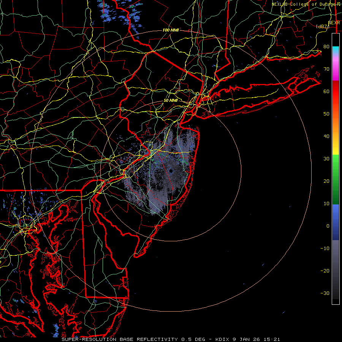Click the 30 value on the dBZ scale

point(326,159)
